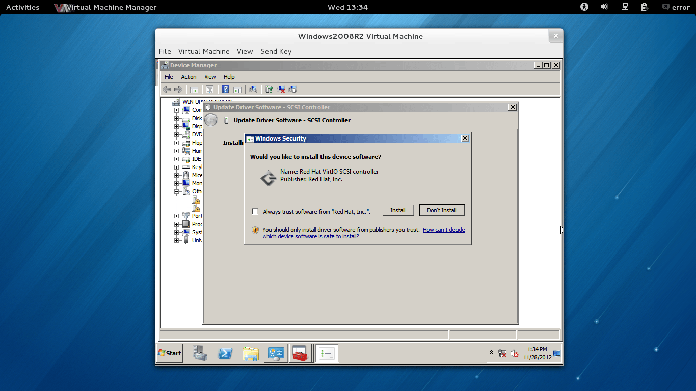This screenshot has width=696, height=391.
Task: Click the GNOME network status icon
Action: [x=625, y=7]
